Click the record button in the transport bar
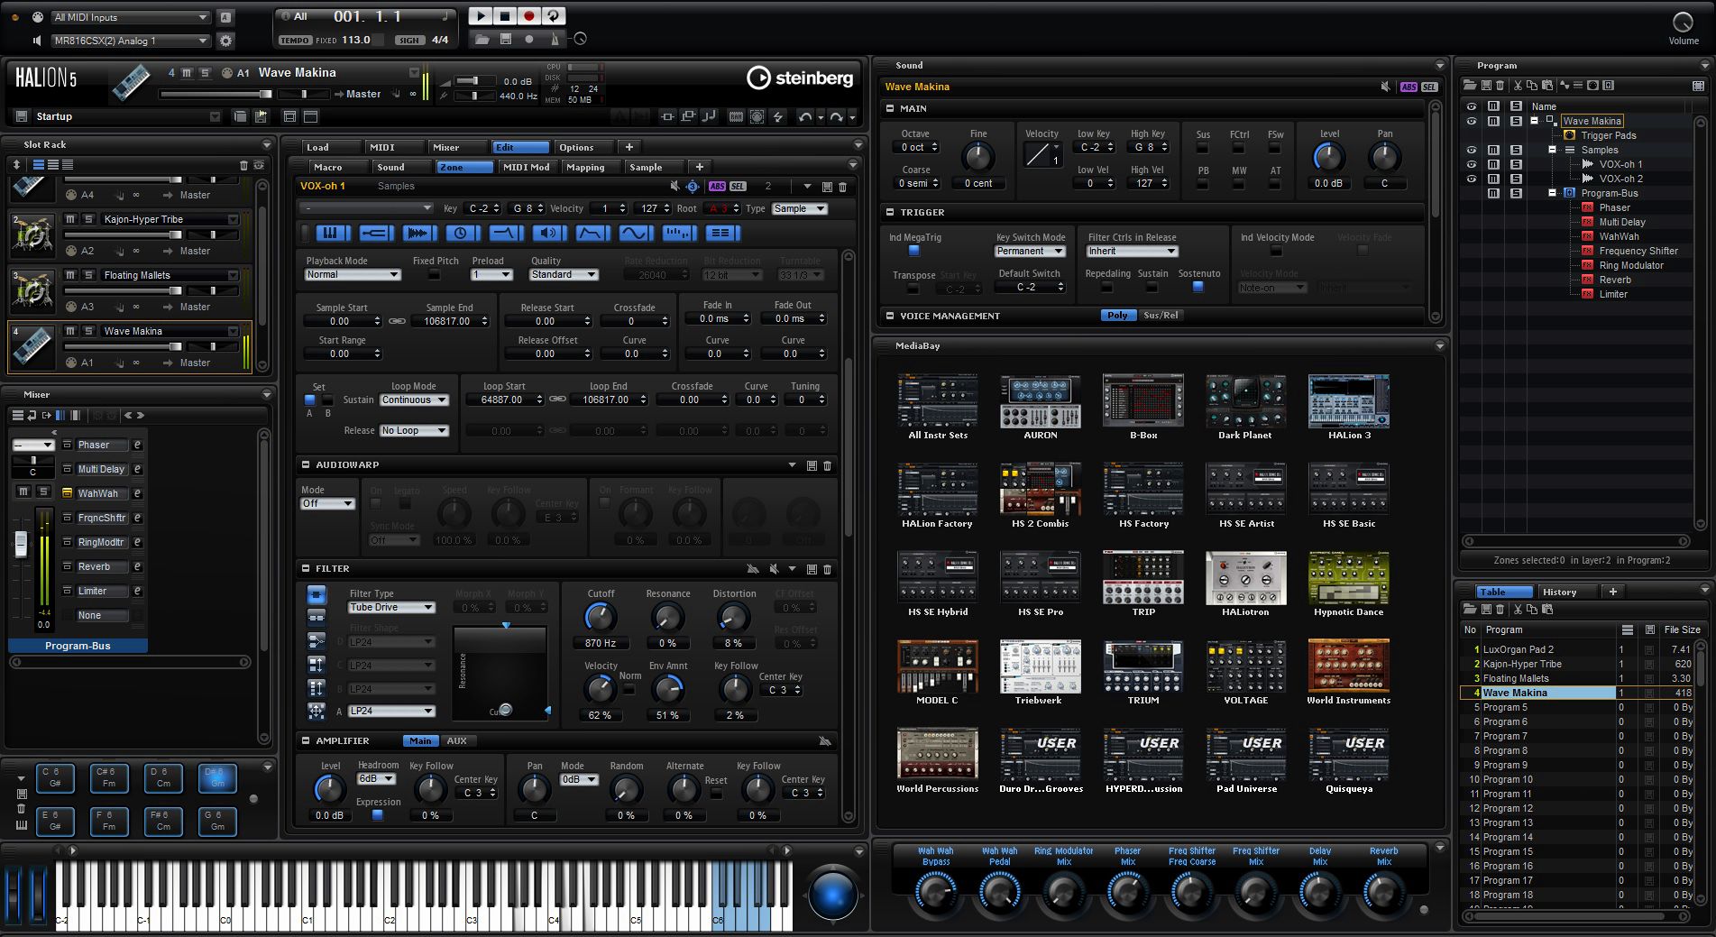 (x=529, y=16)
